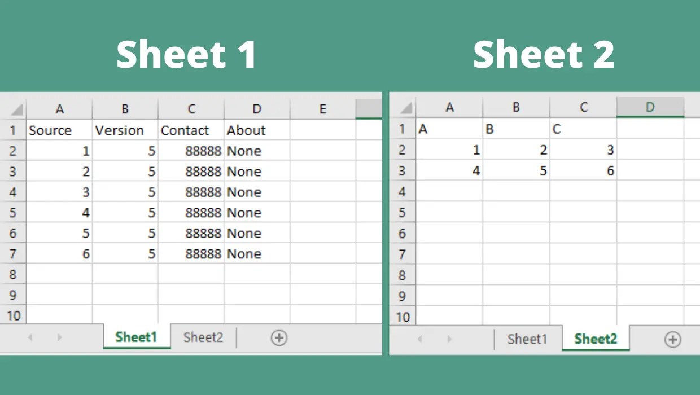Image resolution: width=700 pixels, height=395 pixels.
Task: Add a new sheet in the left workbook
Action: (x=278, y=337)
